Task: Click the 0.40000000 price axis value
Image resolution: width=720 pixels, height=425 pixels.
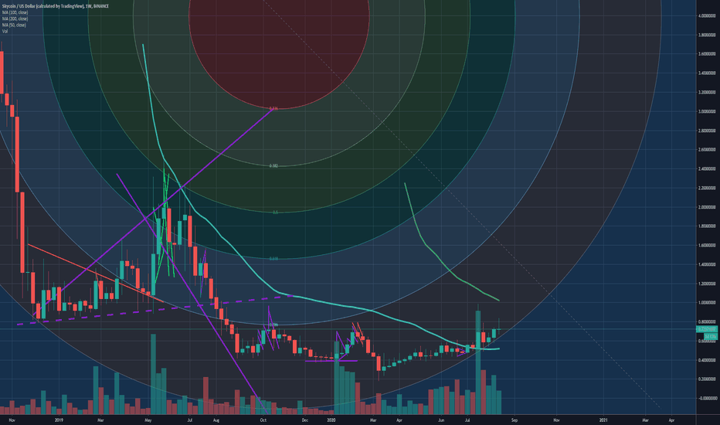Action: (x=707, y=360)
